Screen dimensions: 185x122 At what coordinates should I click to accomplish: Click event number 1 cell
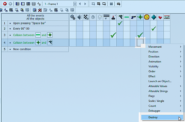pyautogui.click(x=5, y=23)
